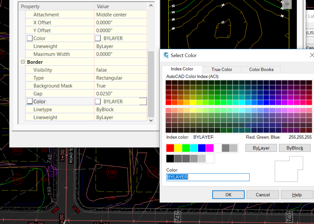Select the red standard color swatch

(x=170, y=148)
